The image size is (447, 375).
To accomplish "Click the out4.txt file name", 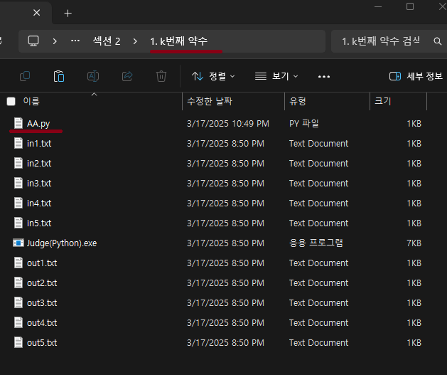I will click(x=42, y=323).
